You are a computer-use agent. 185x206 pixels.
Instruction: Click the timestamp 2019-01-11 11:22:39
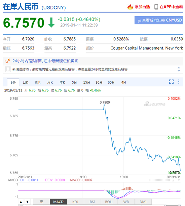pos(79,25)
